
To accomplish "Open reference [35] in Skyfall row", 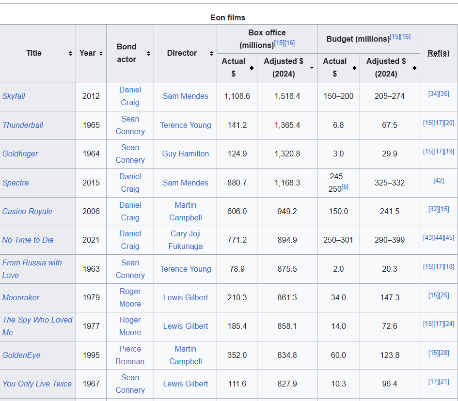I will coord(444,93).
